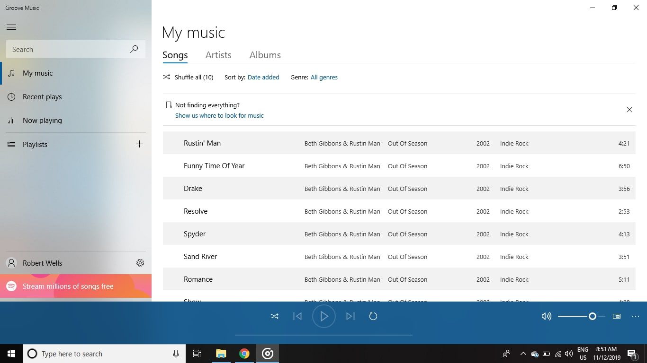Toggle repeat in the playback bar
The width and height of the screenshot is (647, 363).
point(373,316)
